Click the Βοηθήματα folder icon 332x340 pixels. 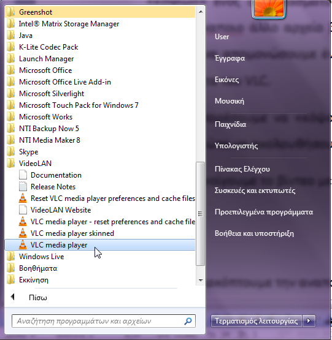10,268
